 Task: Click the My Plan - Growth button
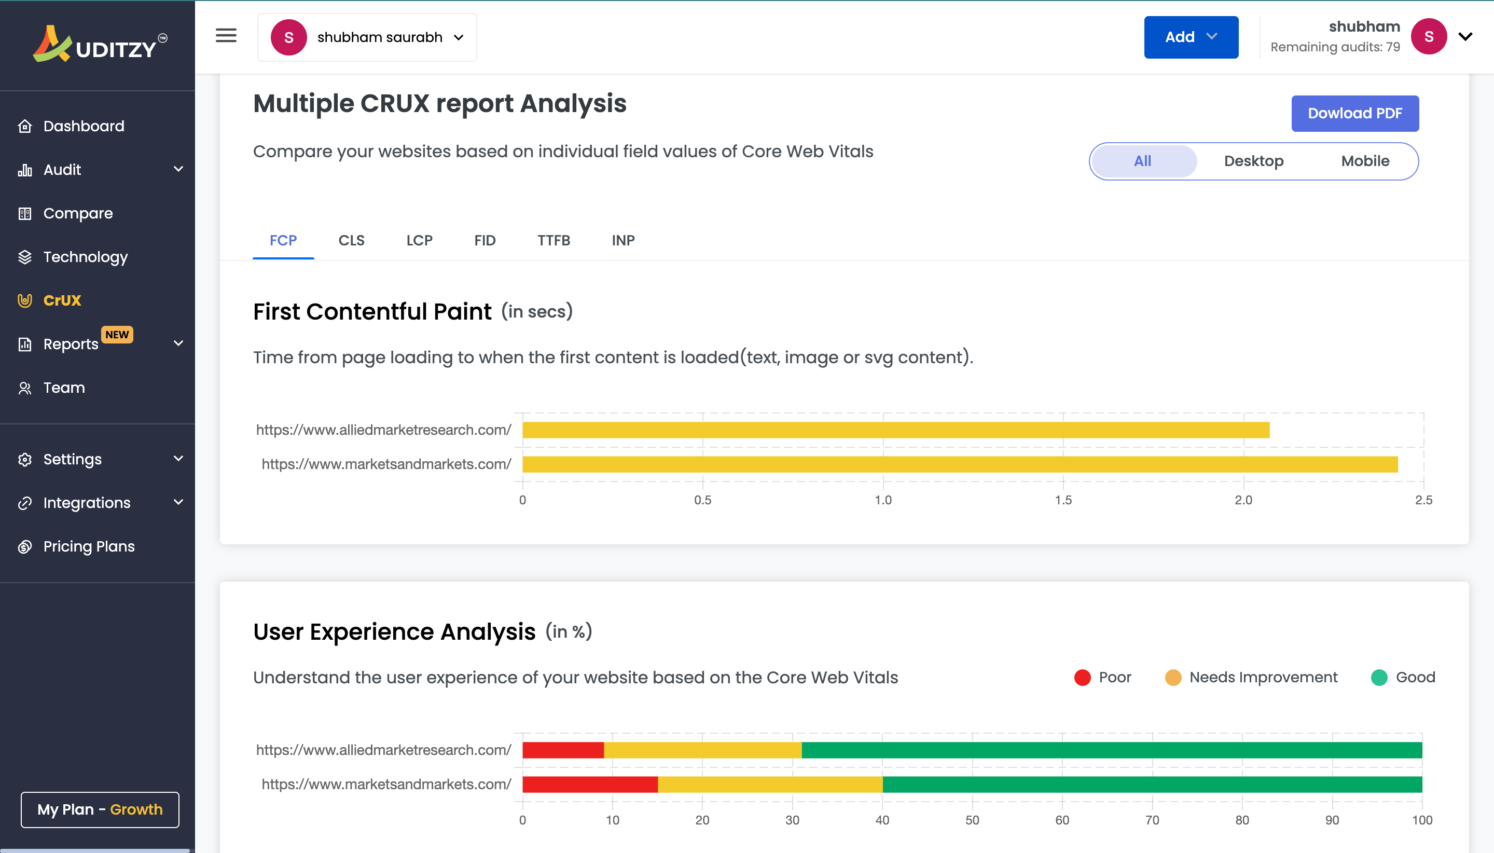click(x=100, y=809)
